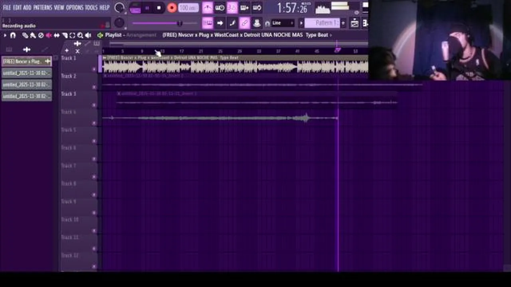The height and width of the screenshot is (287, 511).
Task: Open the HELP menu
Action: tap(105, 8)
